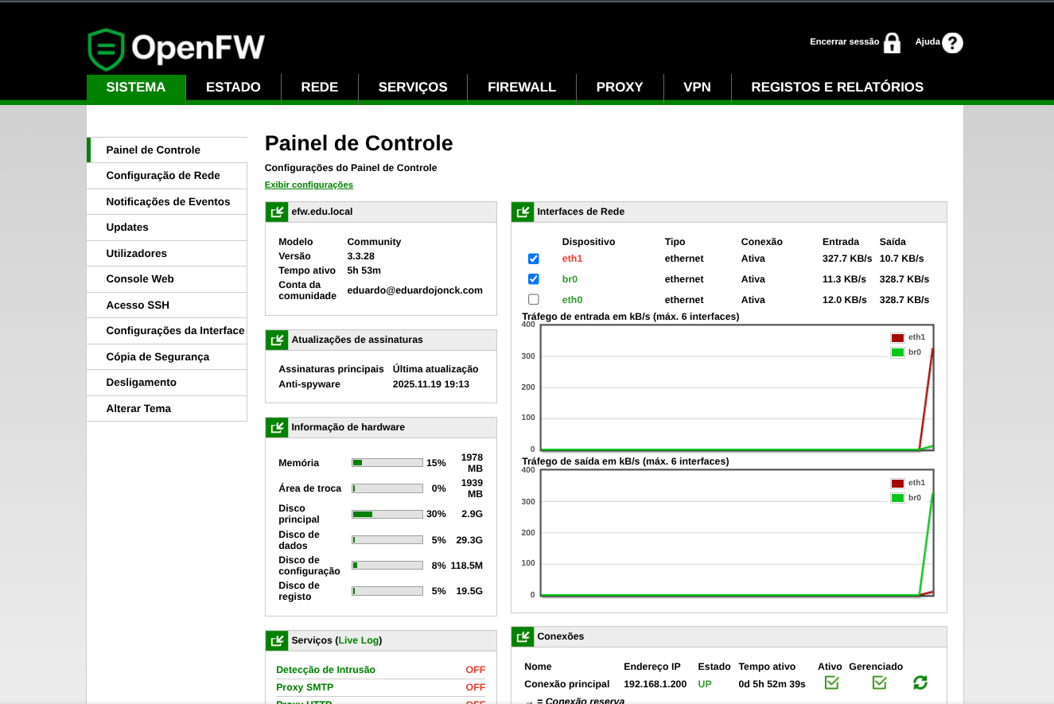Open the REGISTOS E RELATÓRIOS section
Image resolution: width=1054 pixels, height=704 pixels.
(838, 87)
